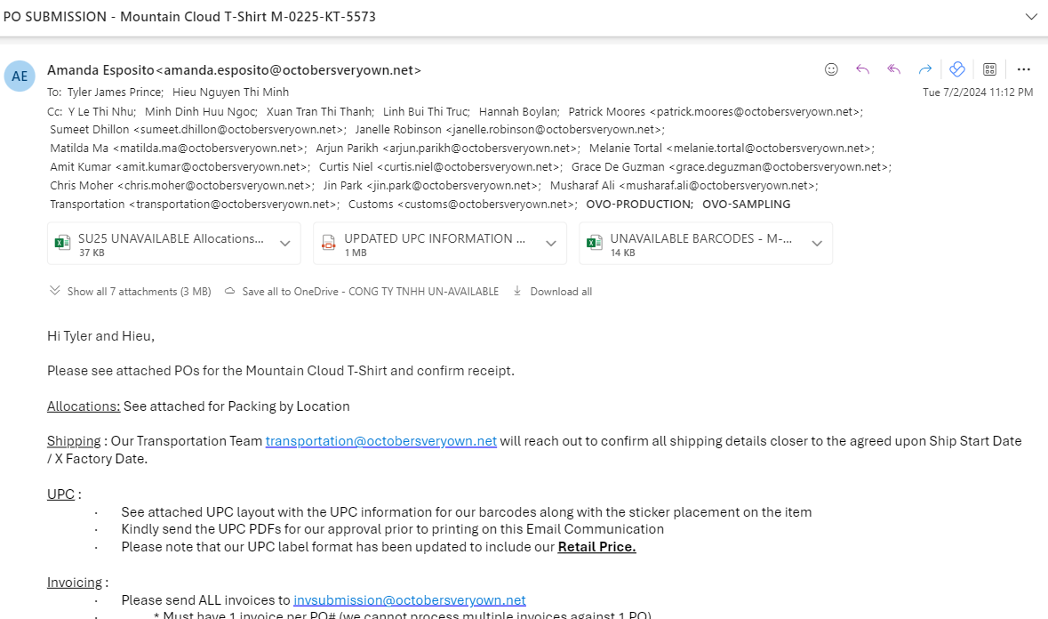This screenshot has height=619, width=1048.
Task: Click the OVO-PRODUCTION group recipient
Action: tap(640, 205)
